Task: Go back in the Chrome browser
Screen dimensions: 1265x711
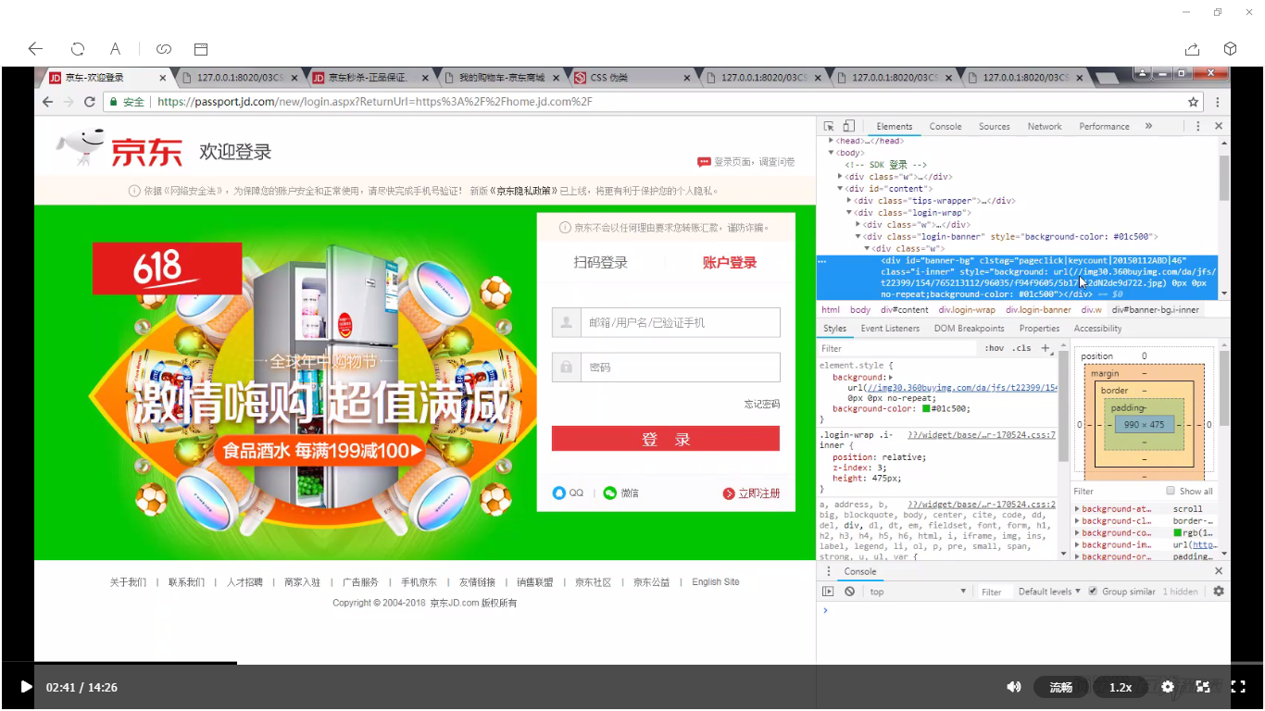Action: 48,102
